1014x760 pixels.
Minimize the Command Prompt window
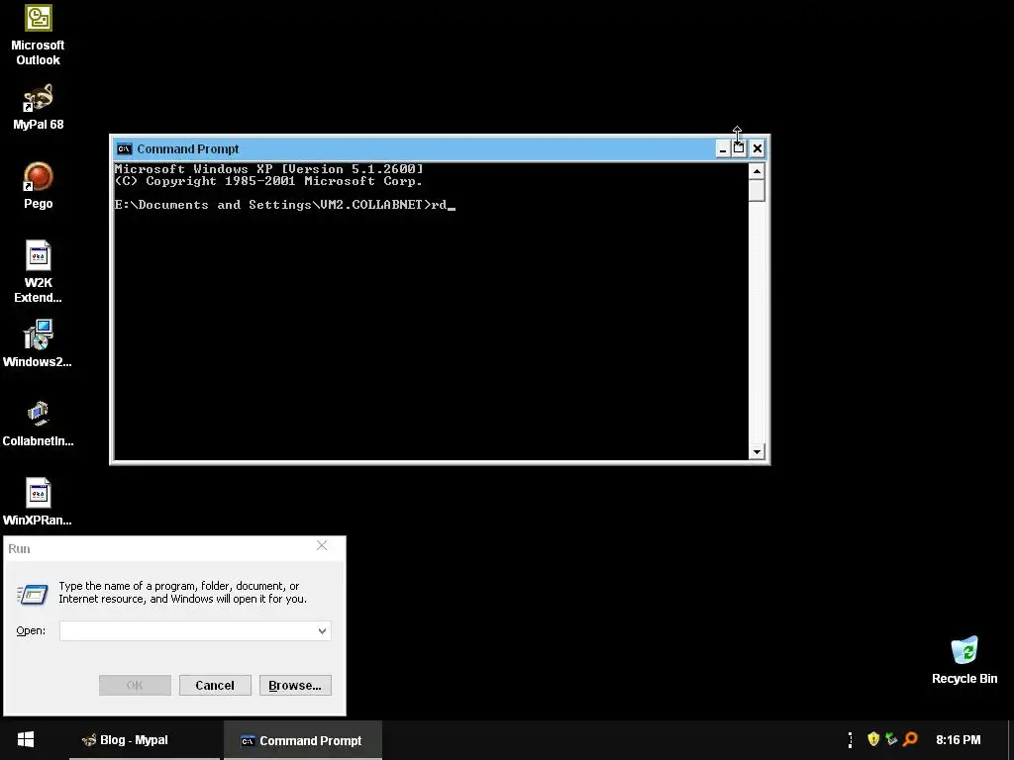point(723,149)
